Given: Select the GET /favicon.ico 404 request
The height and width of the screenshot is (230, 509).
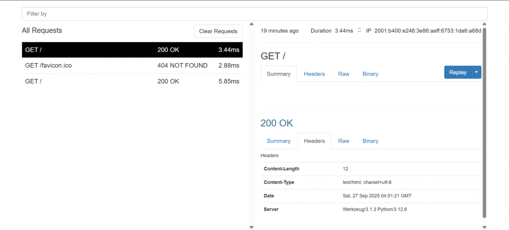Looking at the screenshot, I should pyautogui.click(x=132, y=66).
